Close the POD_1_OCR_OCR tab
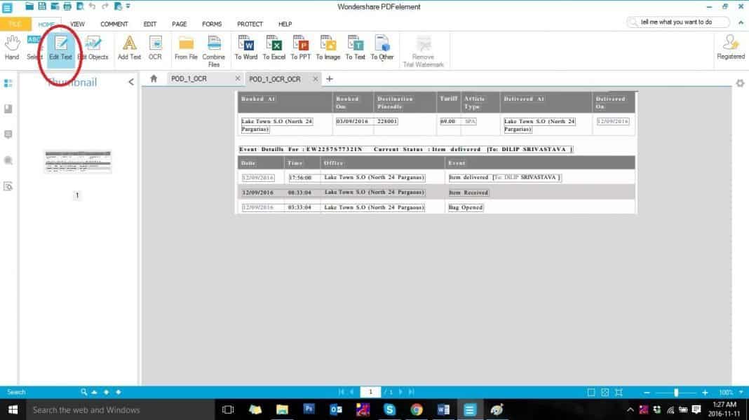This screenshot has width=749, height=420. 316,78
